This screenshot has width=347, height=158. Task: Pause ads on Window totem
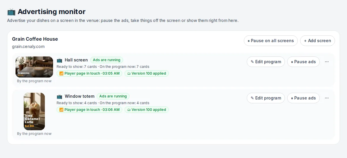click(x=303, y=98)
